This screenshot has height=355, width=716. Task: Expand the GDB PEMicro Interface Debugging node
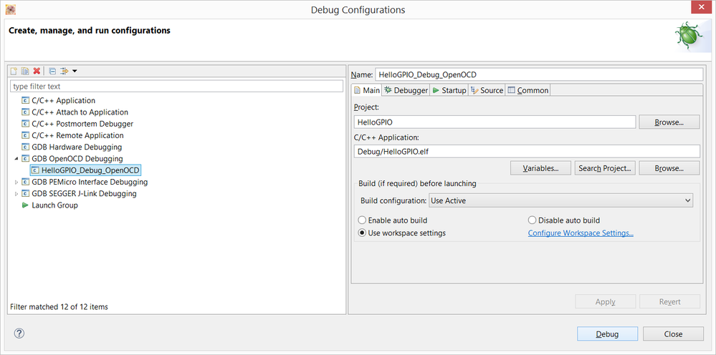point(16,183)
